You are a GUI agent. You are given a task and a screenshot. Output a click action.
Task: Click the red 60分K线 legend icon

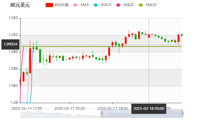[49, 5]
